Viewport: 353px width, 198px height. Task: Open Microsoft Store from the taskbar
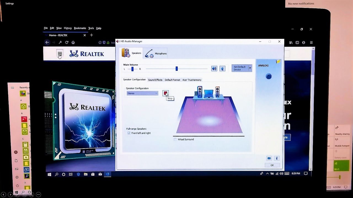point(93,174)
